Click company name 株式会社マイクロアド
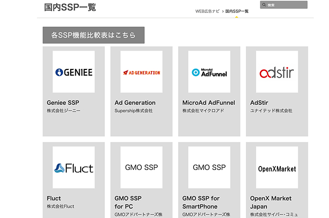 tap(203, 110)
